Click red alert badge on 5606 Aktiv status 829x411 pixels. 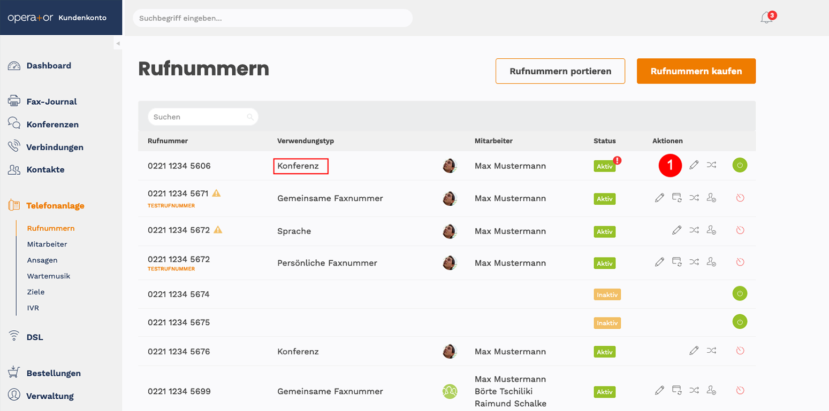(x=617, y=160)
